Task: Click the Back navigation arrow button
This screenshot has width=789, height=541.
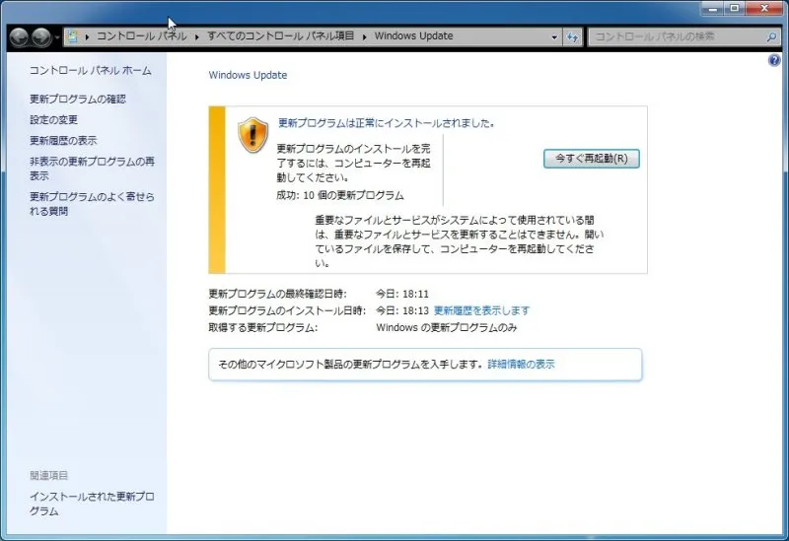Action: (19, 36)
